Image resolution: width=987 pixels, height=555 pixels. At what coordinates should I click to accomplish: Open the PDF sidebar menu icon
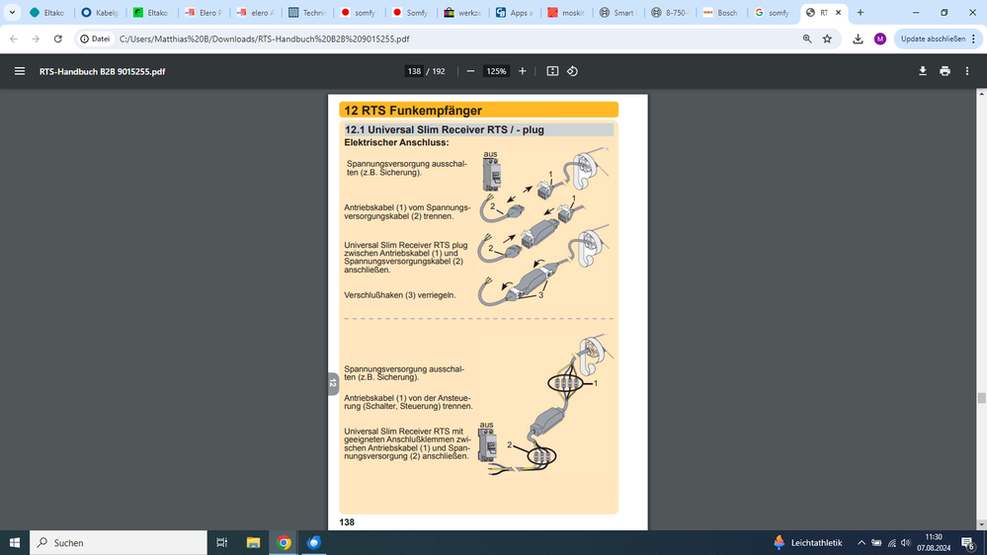[x=19, y=71]
